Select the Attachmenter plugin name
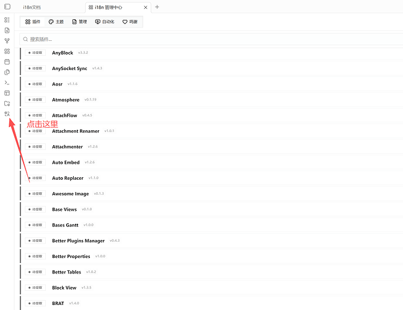Viewport: 403px width, 310px height. click(68, 147)
